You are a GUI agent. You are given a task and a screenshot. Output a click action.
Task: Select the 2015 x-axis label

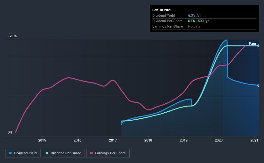42,140
